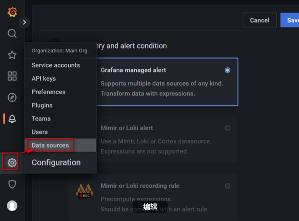Screen dimensions: 299x221
Task: Click the 'Grafana managed alert' title text
Action: (133, 70)
